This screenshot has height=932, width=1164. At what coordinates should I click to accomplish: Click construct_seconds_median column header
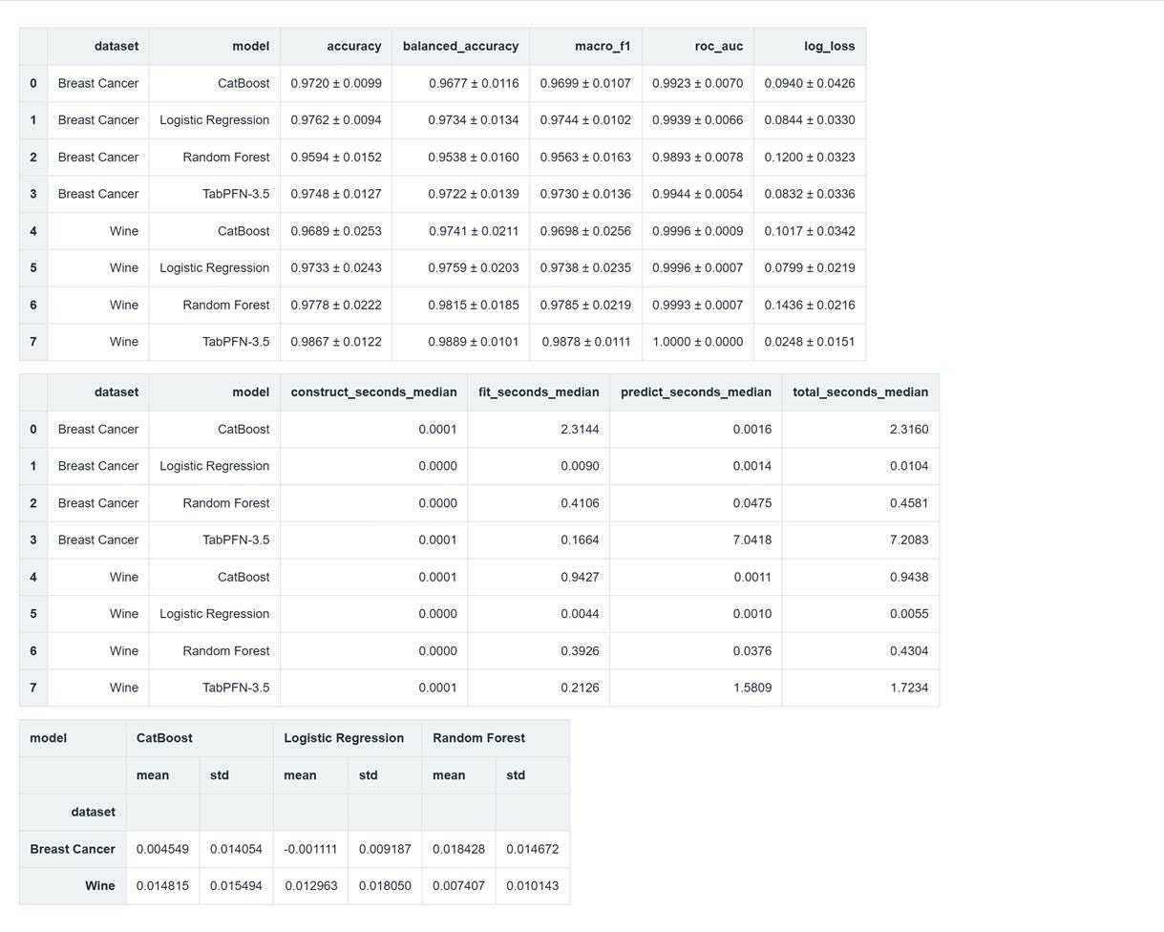(x=373, y=392)
